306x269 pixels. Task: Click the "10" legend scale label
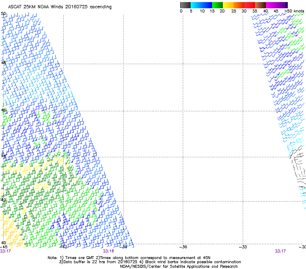(202, 11)
